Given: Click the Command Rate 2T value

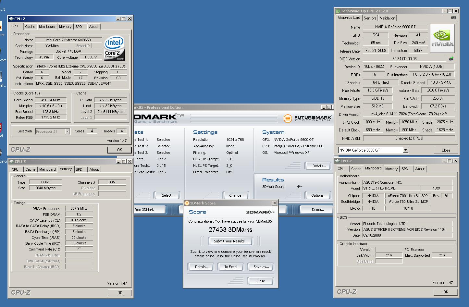Looking at the screenshot, I should pyautogui.click(x=79, y=249).
